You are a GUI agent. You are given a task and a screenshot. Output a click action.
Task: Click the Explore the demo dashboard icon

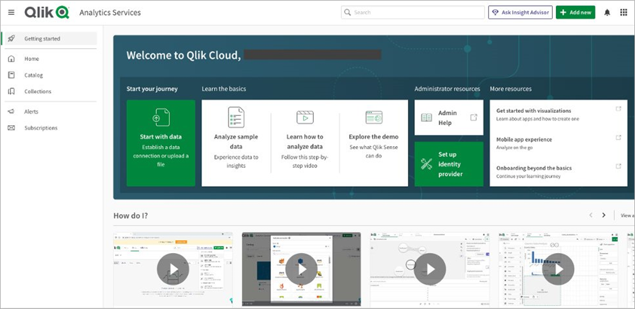pos(374,117)
